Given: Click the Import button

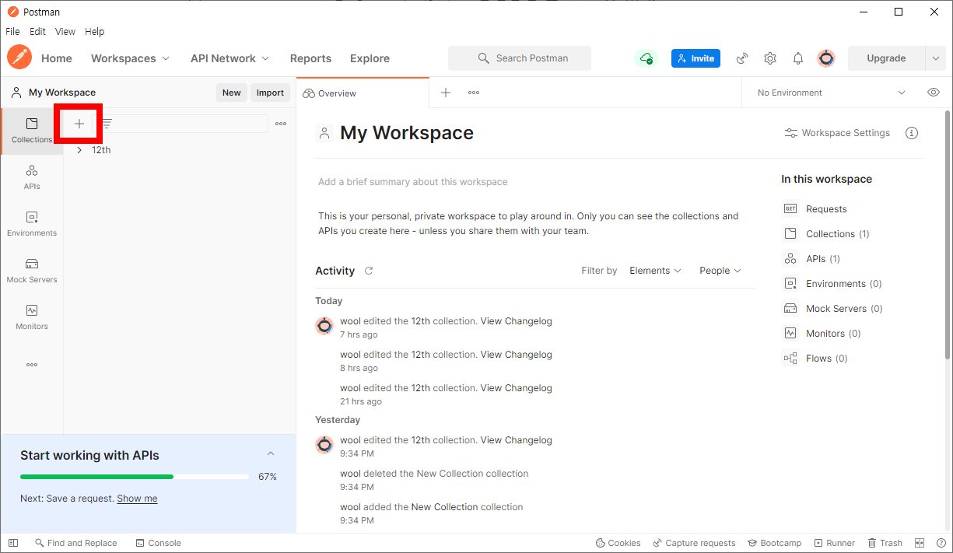Looking at the screenshot, I should [x=270, y=93].
